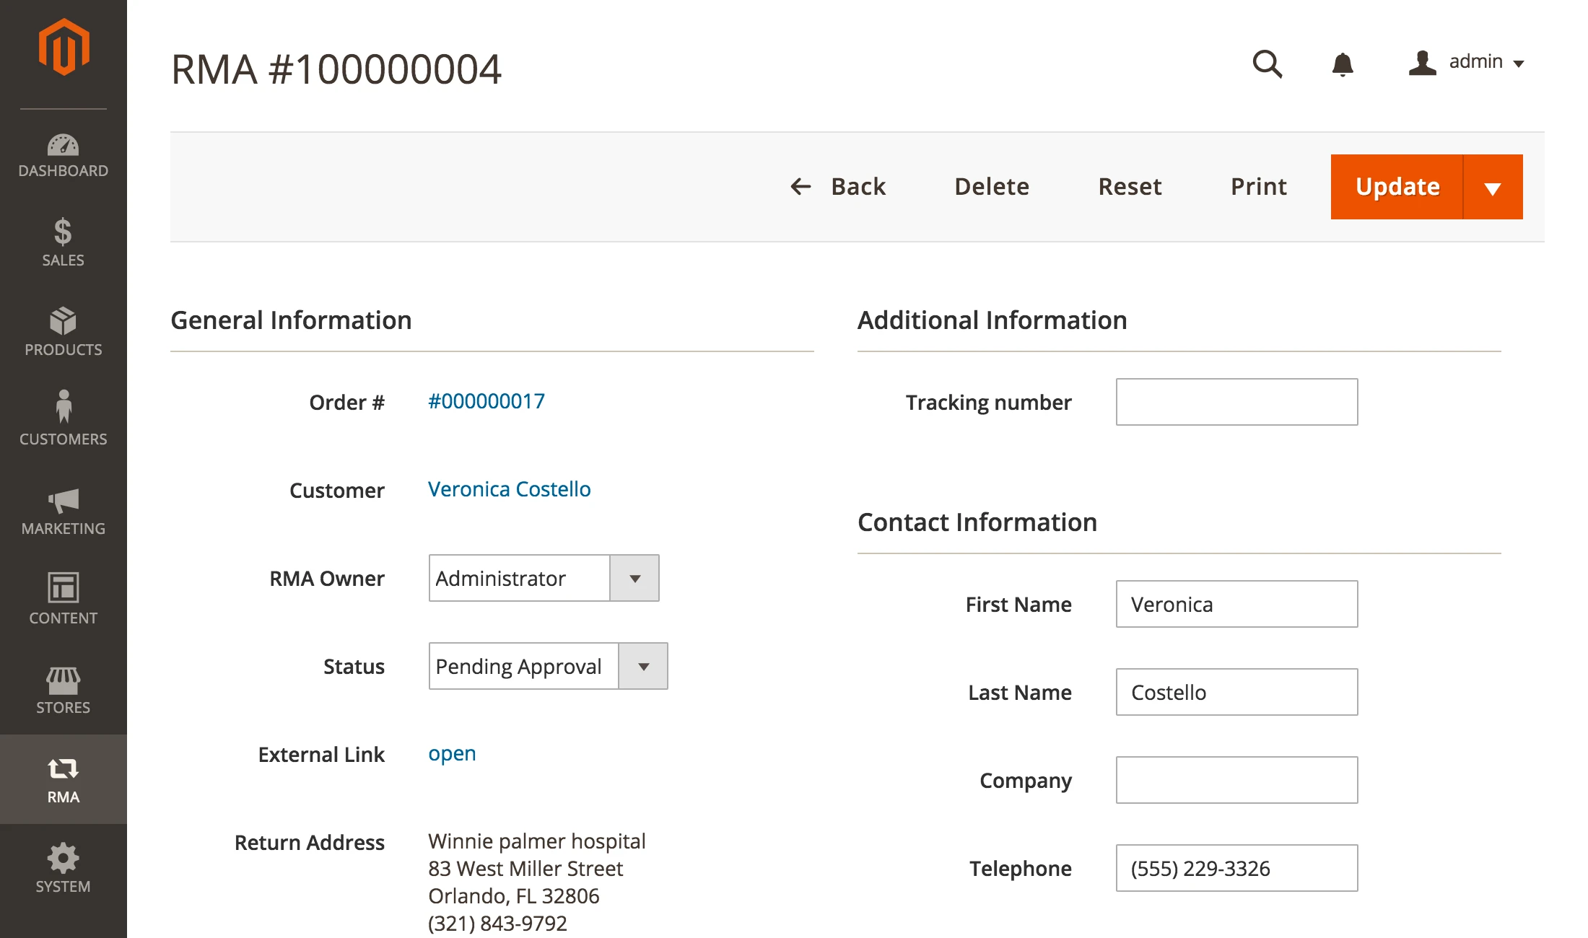Select the Sales sidebar icon
Screen dimensions: 1588x938
[64, 244]
